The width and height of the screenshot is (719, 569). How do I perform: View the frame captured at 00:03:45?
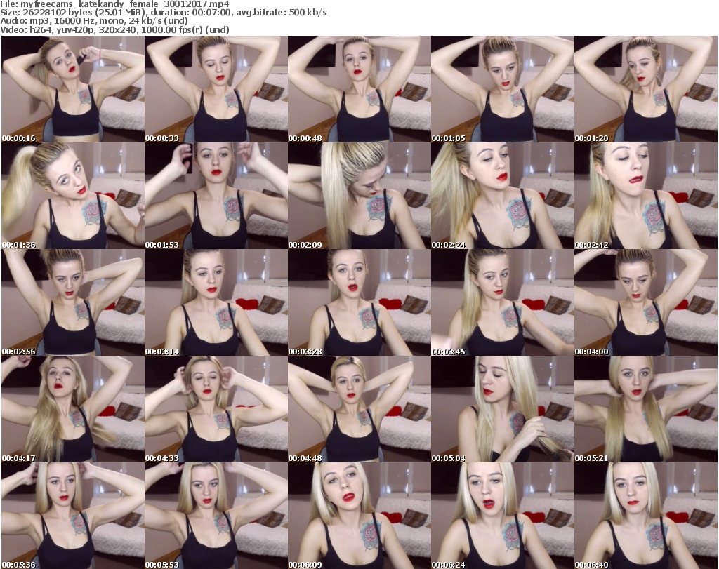coord(502,302)
